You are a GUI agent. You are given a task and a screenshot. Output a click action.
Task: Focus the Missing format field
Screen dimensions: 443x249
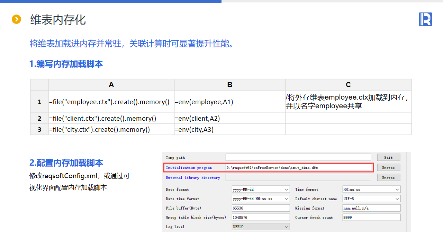pos(372,208)
